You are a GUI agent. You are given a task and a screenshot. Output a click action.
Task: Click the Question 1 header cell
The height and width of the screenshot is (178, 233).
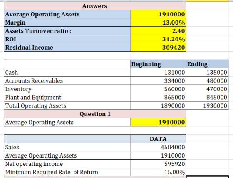click(x=95, y=114)
